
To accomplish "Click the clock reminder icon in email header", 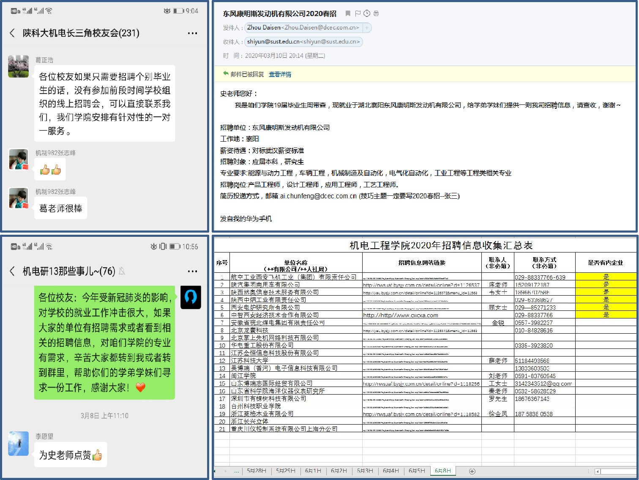I will (x=367, y=14).
